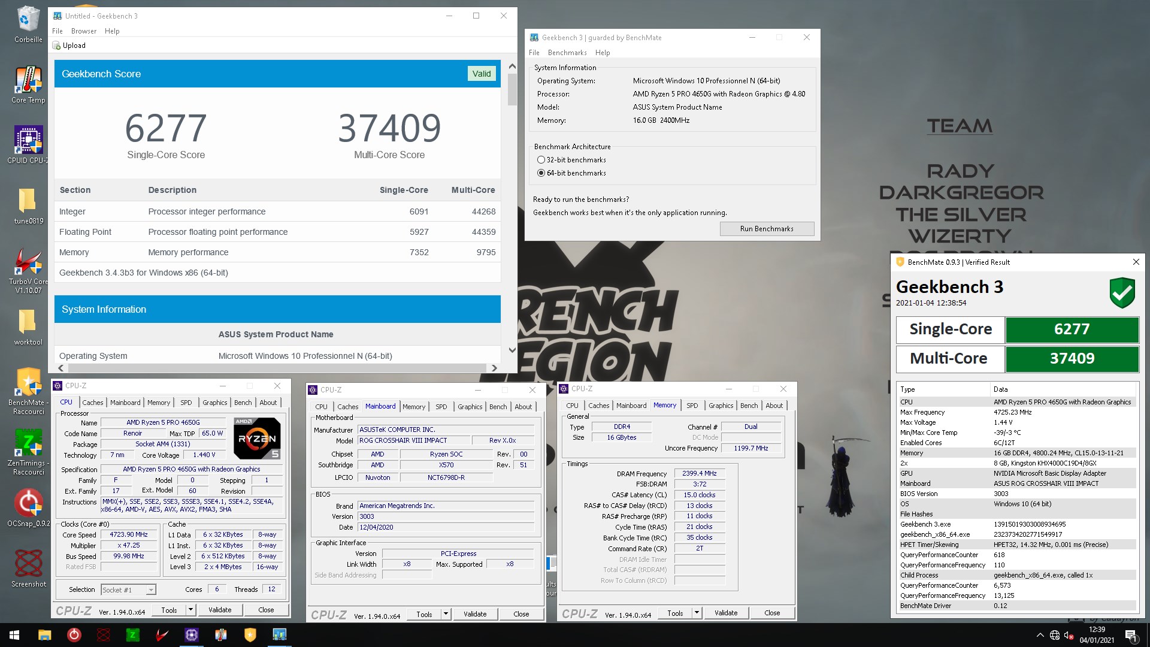The width and height of the screenshot is (1150, 647).
Task: Click 'Max Frequency' row in BenchMate data table
Action: [1017, 412]
